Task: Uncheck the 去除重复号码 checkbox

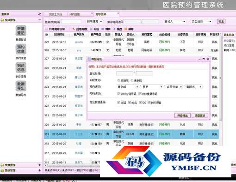Action: (x=140, y=93)
